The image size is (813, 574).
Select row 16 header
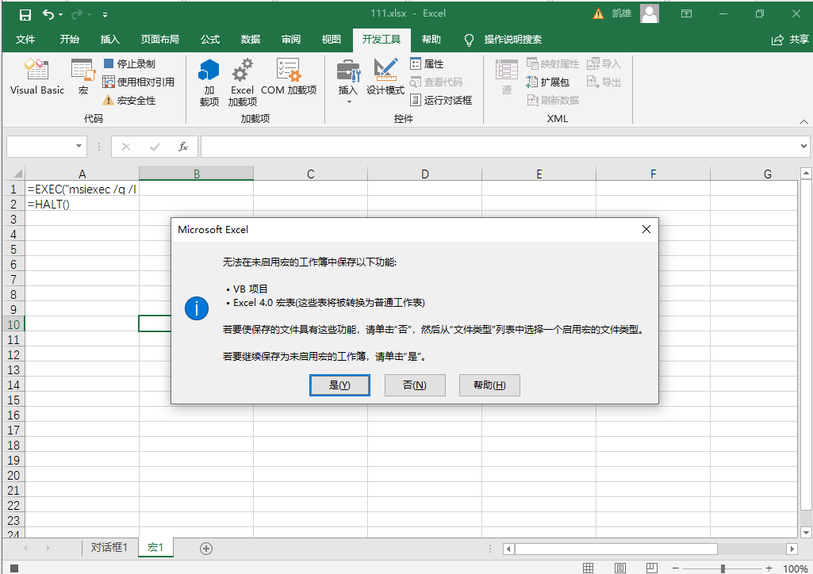pos(13,415)
